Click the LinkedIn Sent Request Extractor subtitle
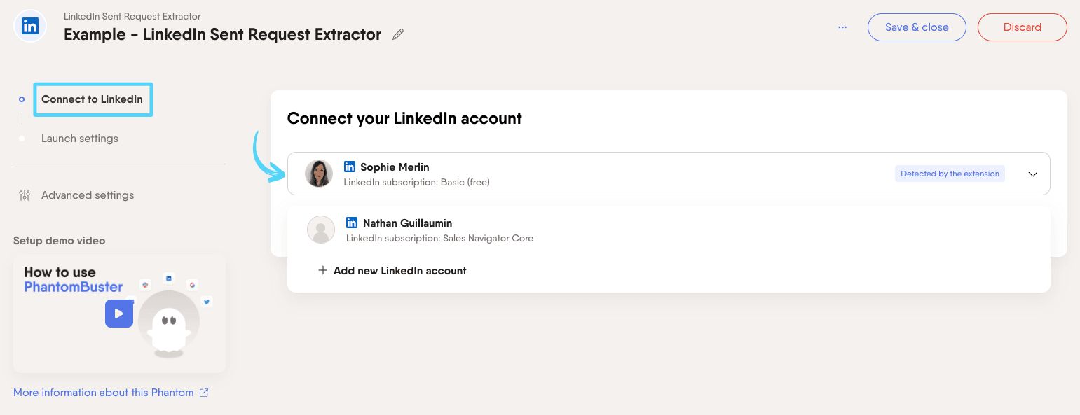 click(x=132, y=16)
